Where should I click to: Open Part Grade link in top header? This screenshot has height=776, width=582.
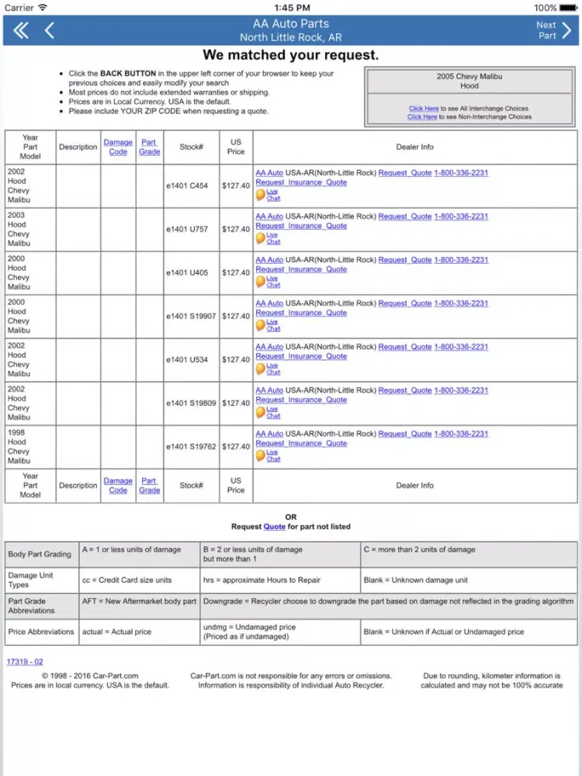pos(149,147)
